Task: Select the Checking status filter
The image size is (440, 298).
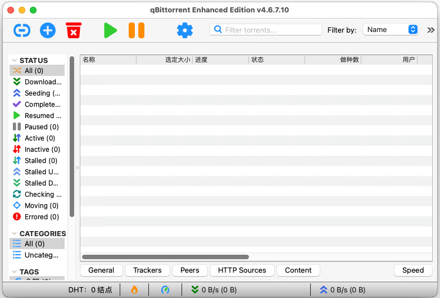Action: pos(37,194)
